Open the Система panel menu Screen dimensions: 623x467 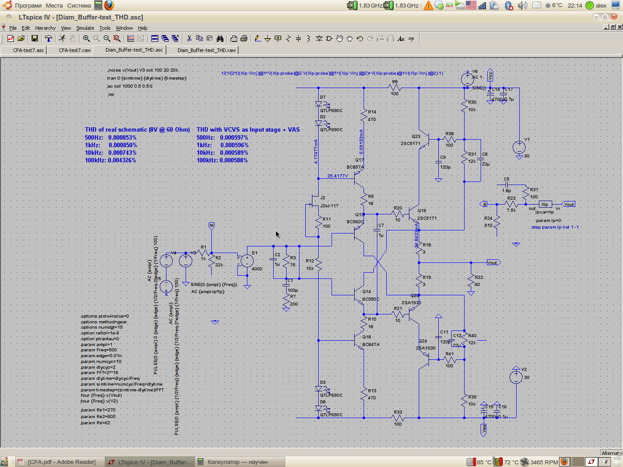(x=79, y=5)
